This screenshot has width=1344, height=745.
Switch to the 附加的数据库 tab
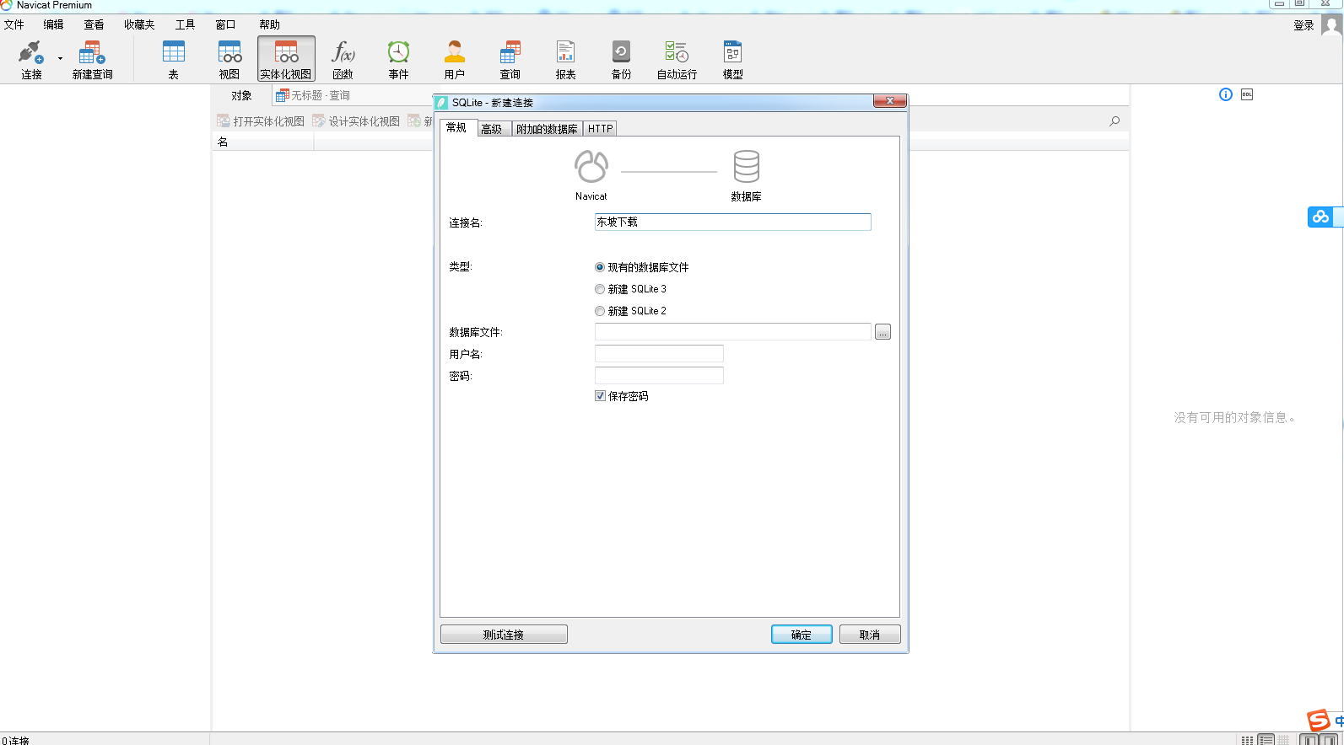(x=547, y=129)
